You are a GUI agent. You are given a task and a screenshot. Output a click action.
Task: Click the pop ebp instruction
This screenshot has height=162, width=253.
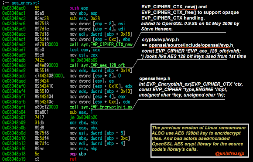click(x=78, y=154)
